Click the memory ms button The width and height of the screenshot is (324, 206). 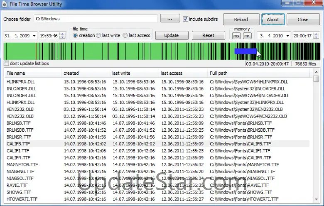(236, 36)
